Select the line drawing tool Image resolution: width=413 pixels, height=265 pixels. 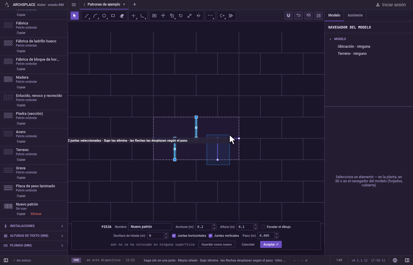(86, 16)
